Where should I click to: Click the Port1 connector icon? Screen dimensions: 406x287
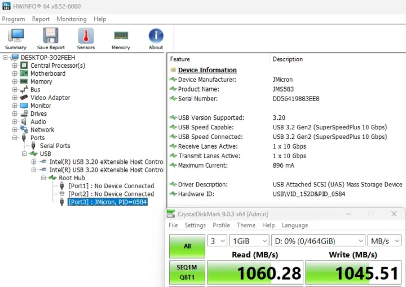coord(61,186)
